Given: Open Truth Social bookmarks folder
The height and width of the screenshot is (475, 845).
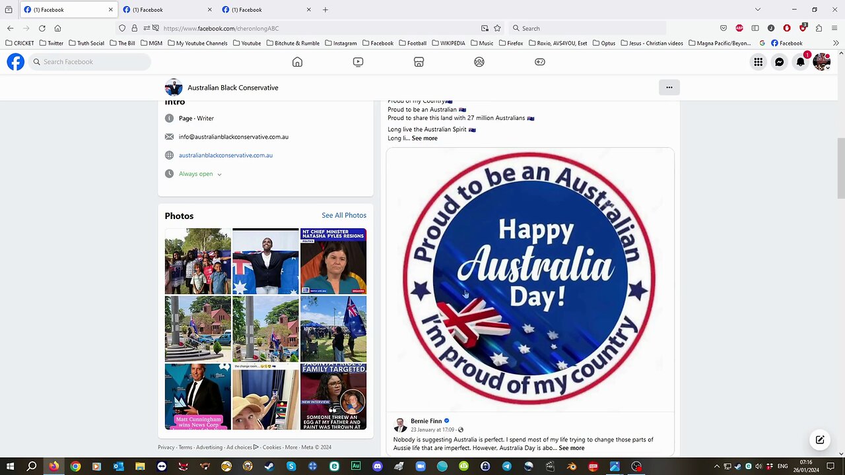Looking at the screenshot, I should 86,44.
